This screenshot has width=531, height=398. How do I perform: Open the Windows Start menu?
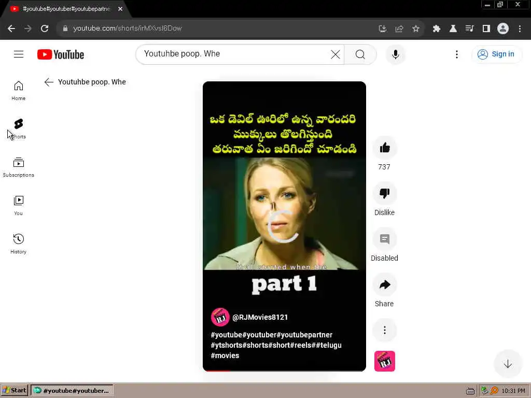[x=14, y=391]
